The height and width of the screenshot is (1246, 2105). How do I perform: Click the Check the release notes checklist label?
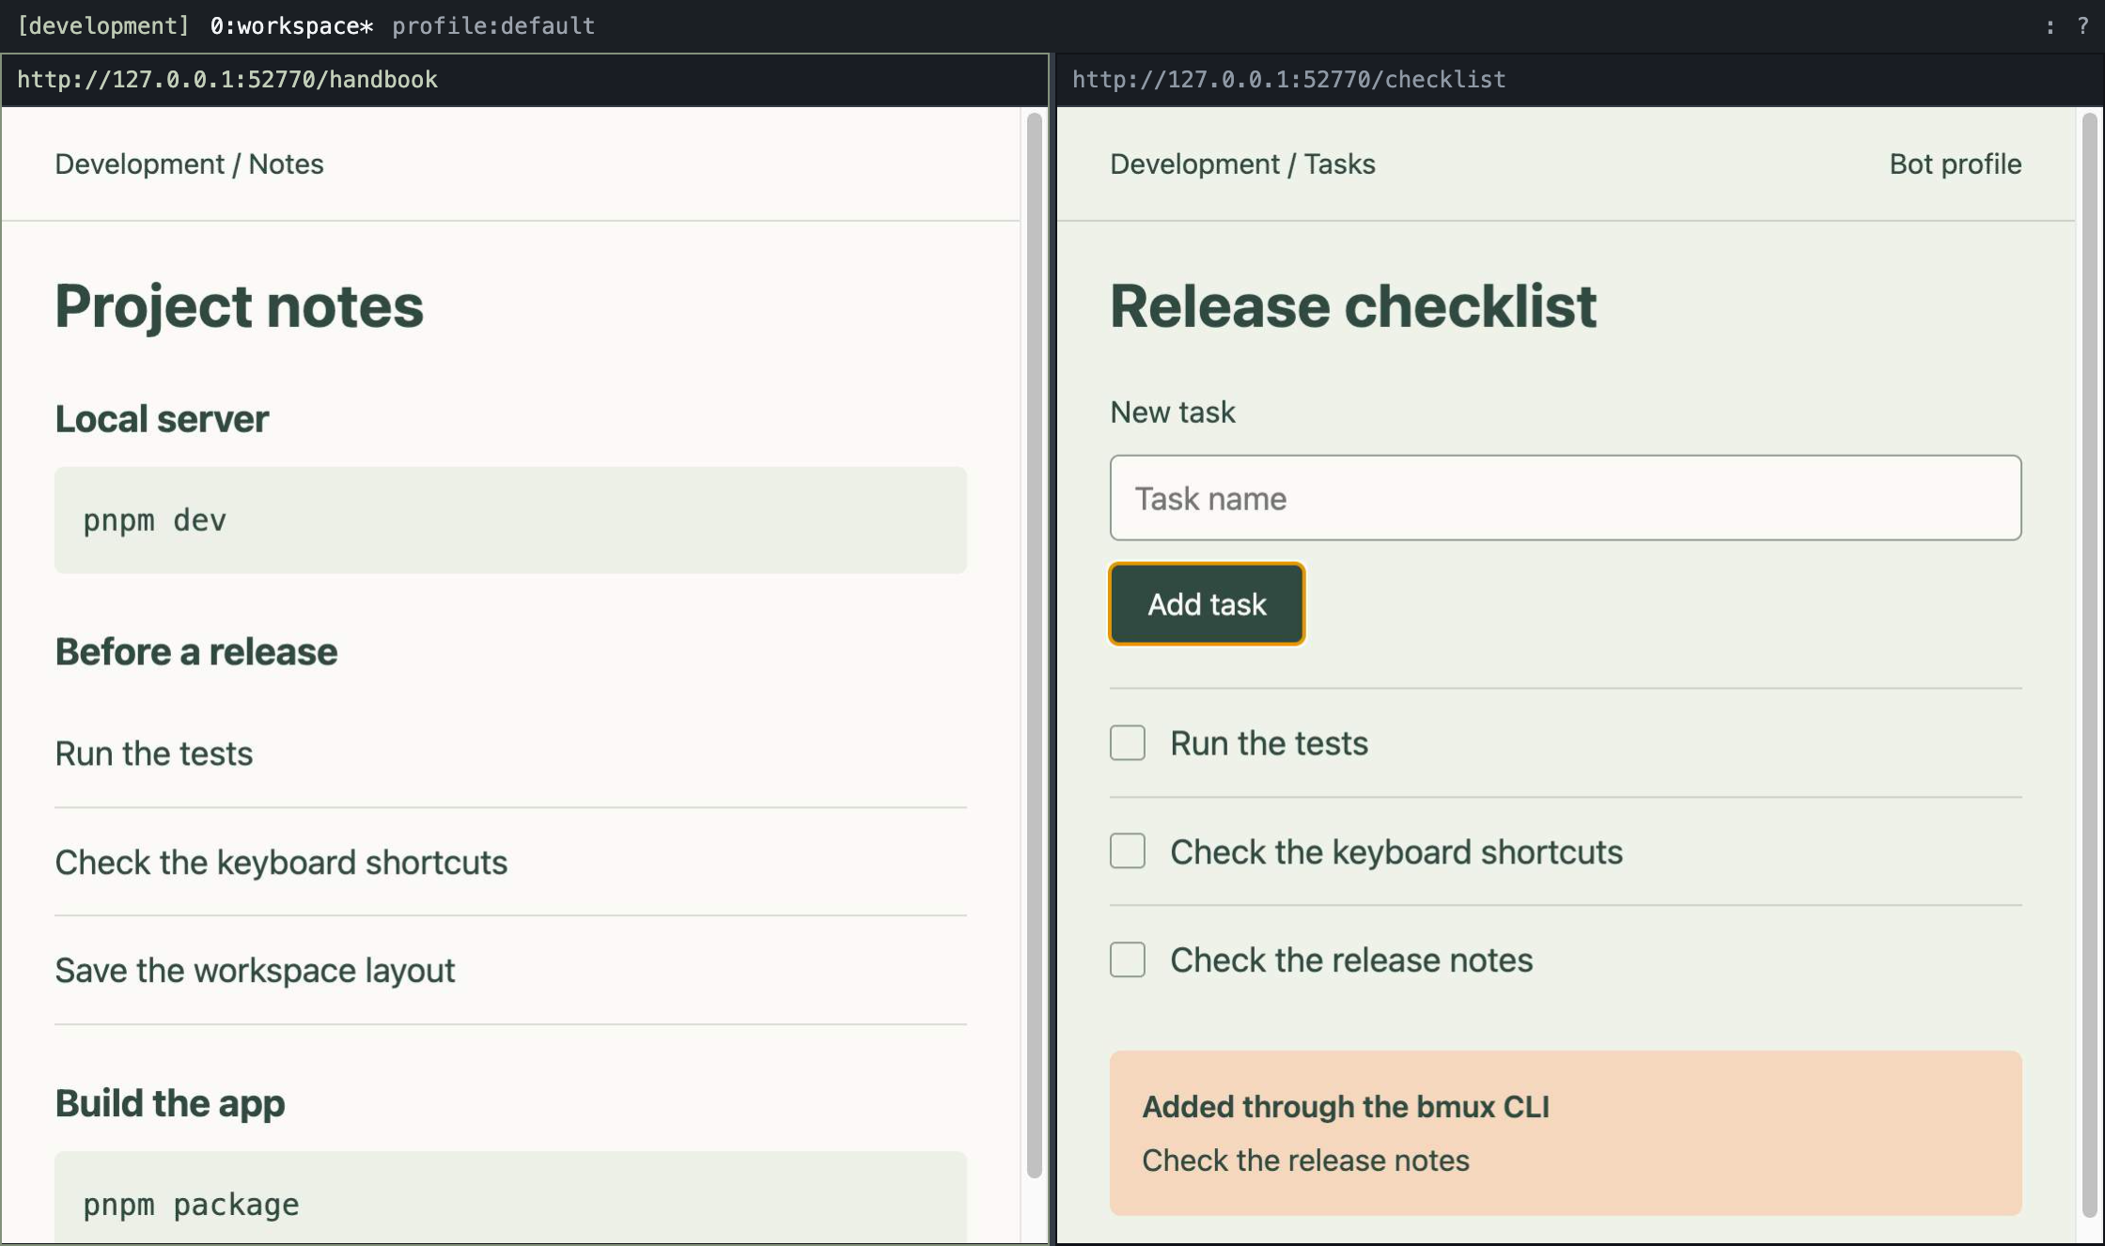point(1351,959)
